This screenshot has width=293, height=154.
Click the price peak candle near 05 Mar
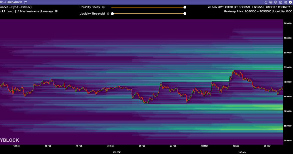tap(233, 71)
